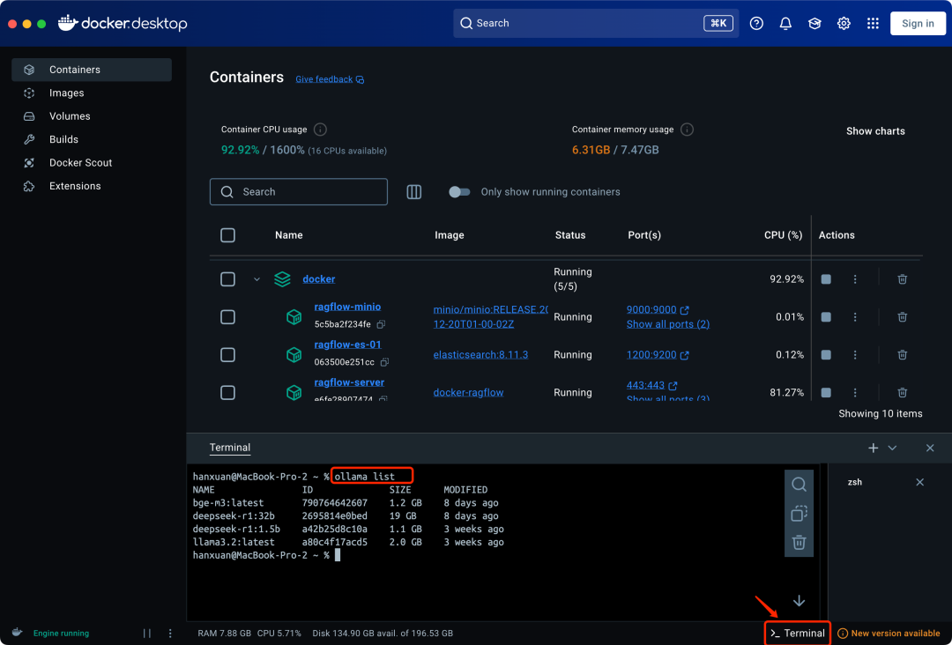Delete the ragflow-server container
Screen dimensions: 952x645
pyautogui.click(x=903, y=393)
